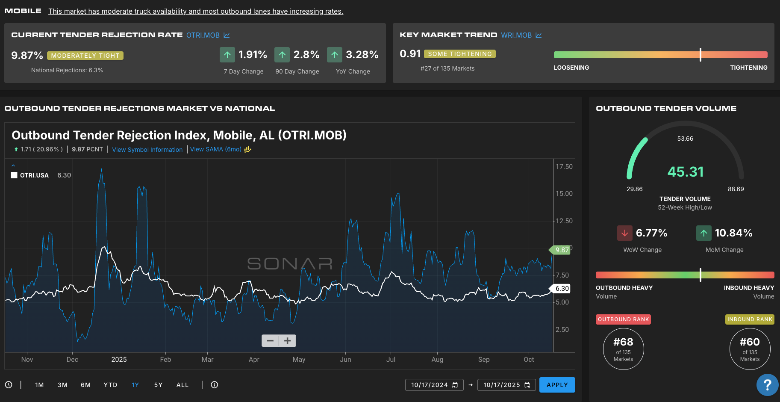Open the View SAMA (6mo) link
Screen dimensions: 780x402
(215, 149)
